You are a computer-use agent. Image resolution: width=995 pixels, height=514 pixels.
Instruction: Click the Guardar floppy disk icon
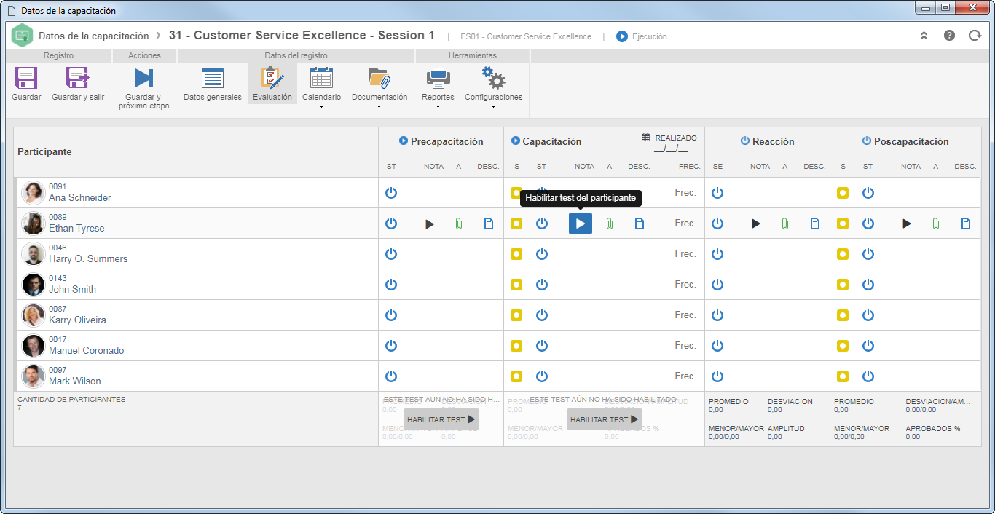tap(26, 78)
